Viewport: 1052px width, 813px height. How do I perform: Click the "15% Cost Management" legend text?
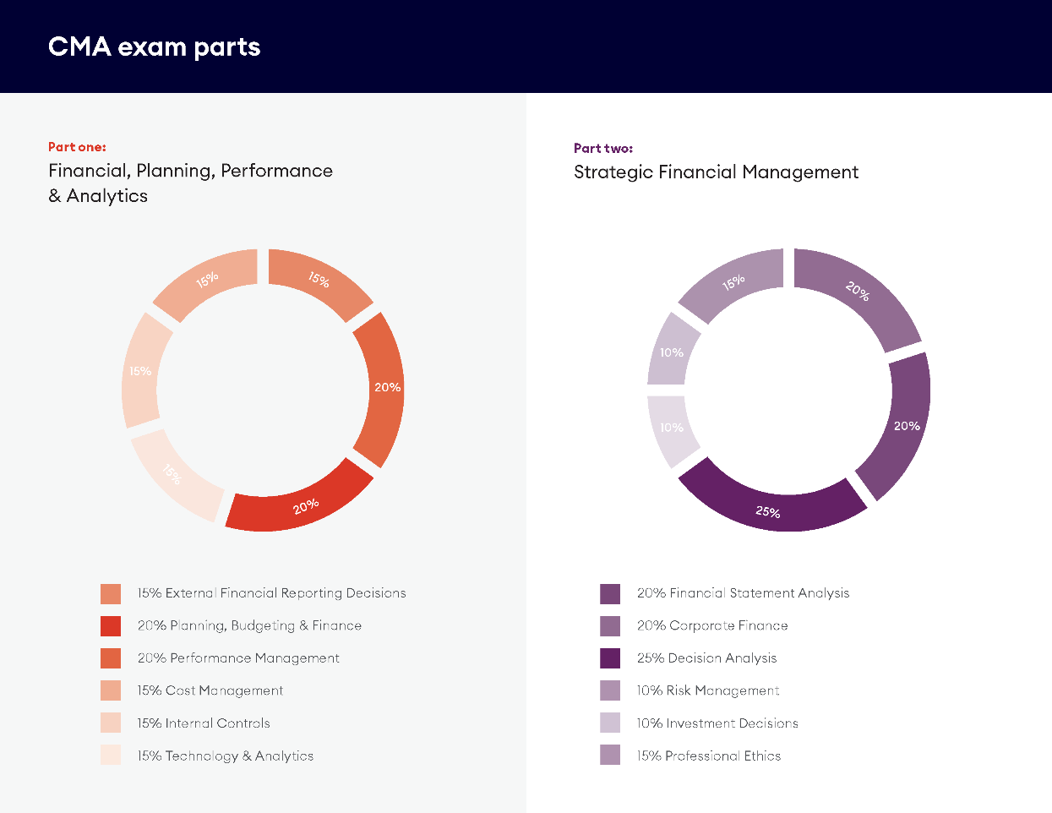210,690
